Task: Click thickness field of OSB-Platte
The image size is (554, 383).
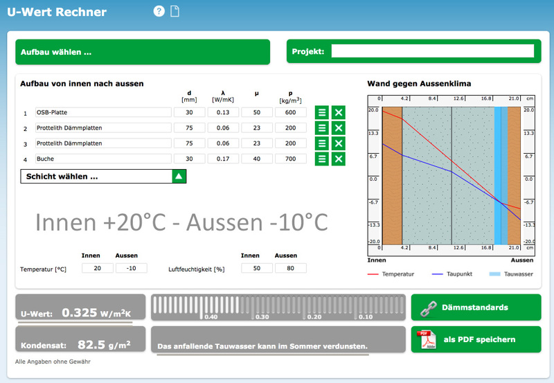Action: point(189,112)
